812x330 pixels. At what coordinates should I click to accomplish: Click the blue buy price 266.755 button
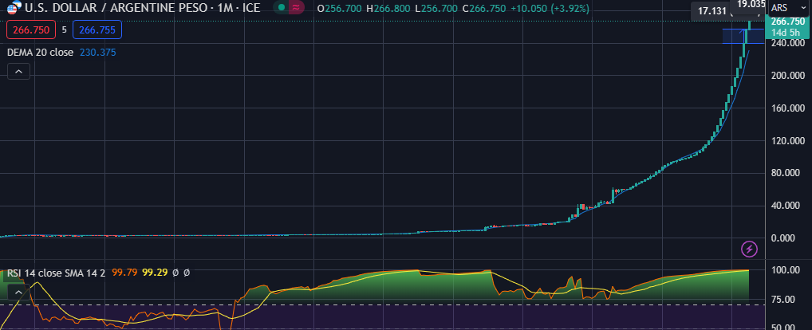97,30
